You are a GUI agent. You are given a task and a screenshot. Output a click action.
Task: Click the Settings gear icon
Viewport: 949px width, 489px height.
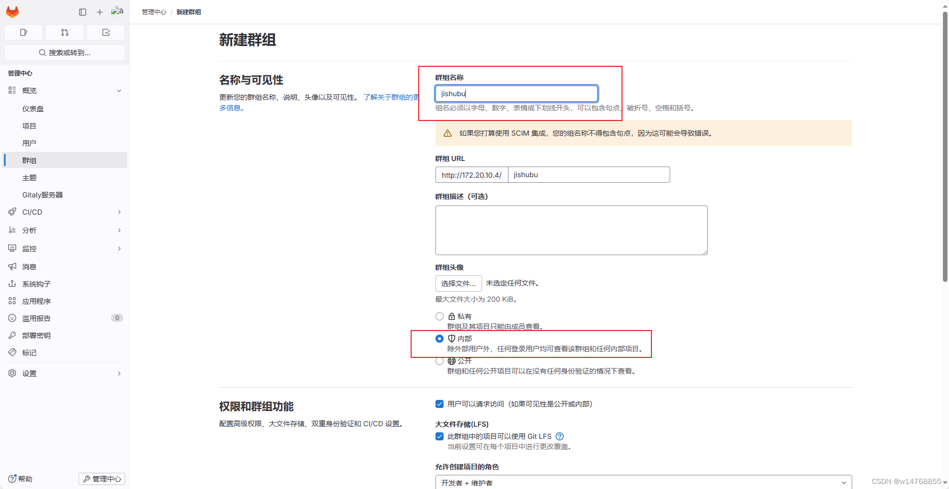(x=12, y=373)
